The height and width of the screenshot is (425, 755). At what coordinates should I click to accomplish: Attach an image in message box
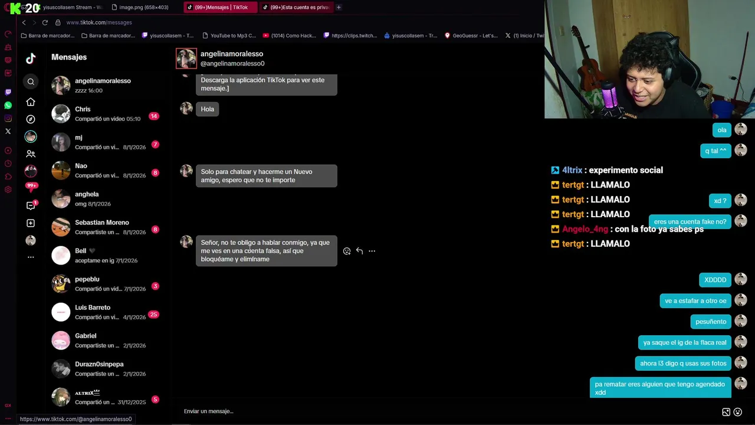pyautogui.click(x=726, y=412)
